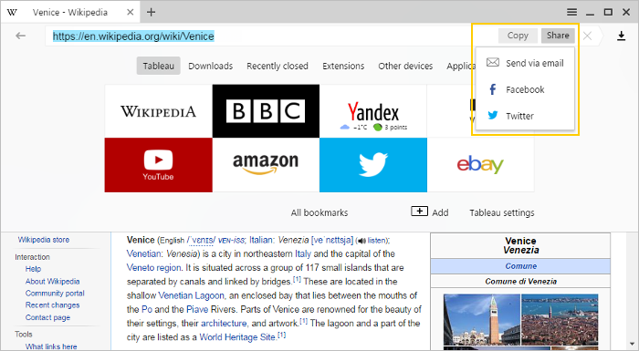Image resolution: width=639 pixels, height=351 pixels.
Task: Click the Italian pronunciation link [veˈnɛttsja]
Action: pyautogui.click(x=332, y=240)
